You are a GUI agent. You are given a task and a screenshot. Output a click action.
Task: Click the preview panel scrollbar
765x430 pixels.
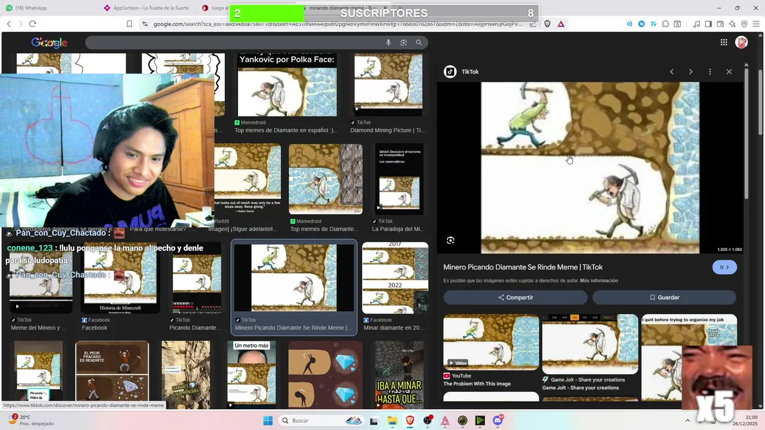click(x=746, y=134)
